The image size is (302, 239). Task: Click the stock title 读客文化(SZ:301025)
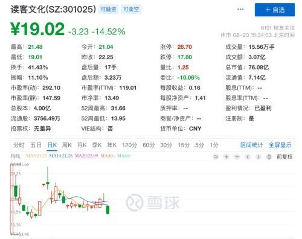tap(53, 9)
